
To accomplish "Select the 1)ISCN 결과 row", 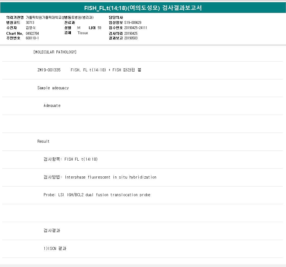I will point(142,248).
